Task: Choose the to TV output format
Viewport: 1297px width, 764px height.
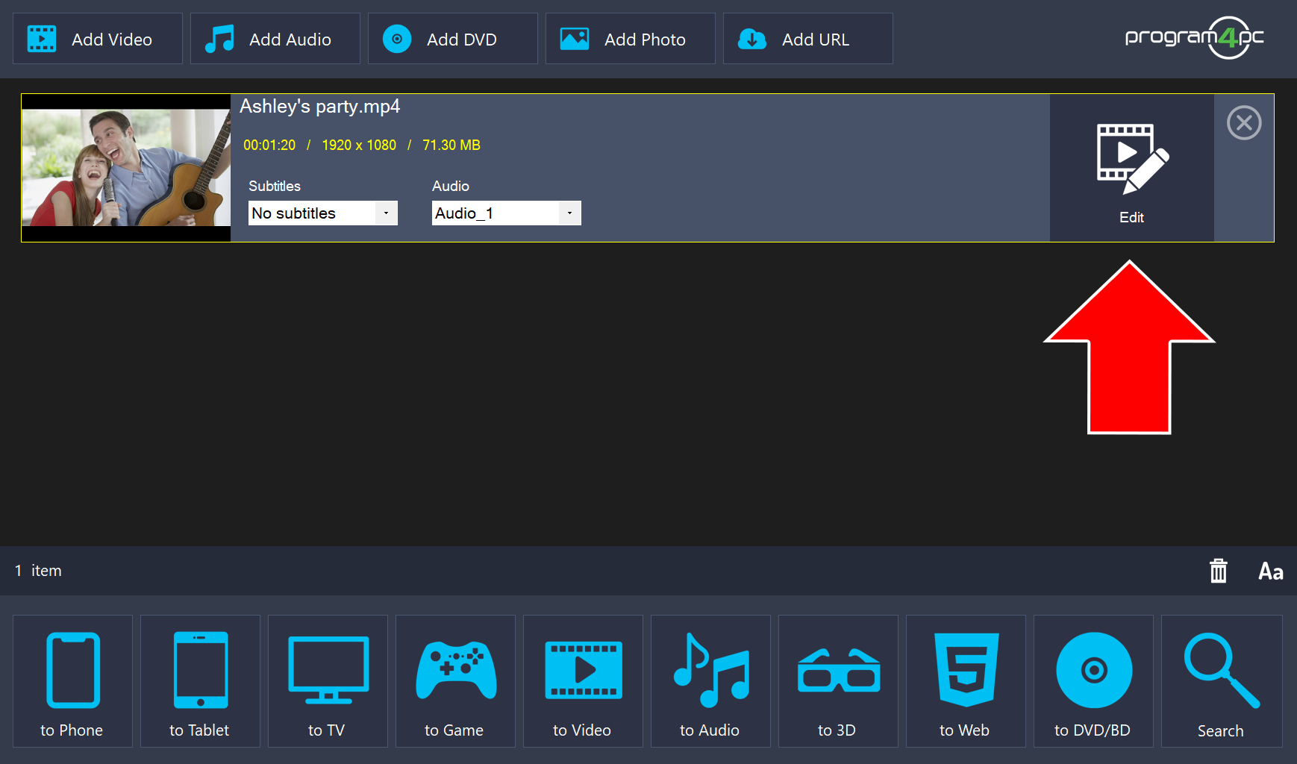Action: point(328,681)
